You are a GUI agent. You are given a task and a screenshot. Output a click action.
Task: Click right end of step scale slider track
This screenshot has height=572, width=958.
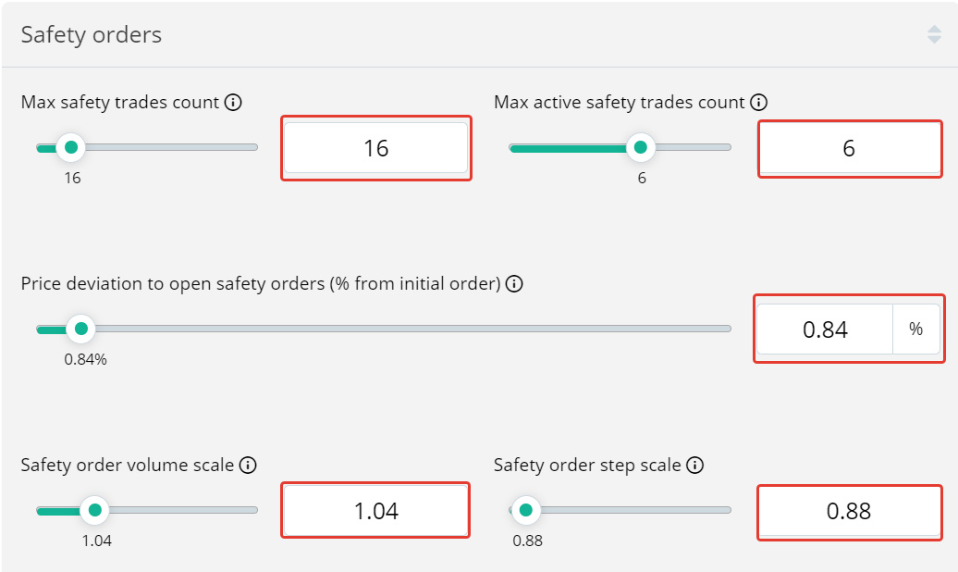726,510
